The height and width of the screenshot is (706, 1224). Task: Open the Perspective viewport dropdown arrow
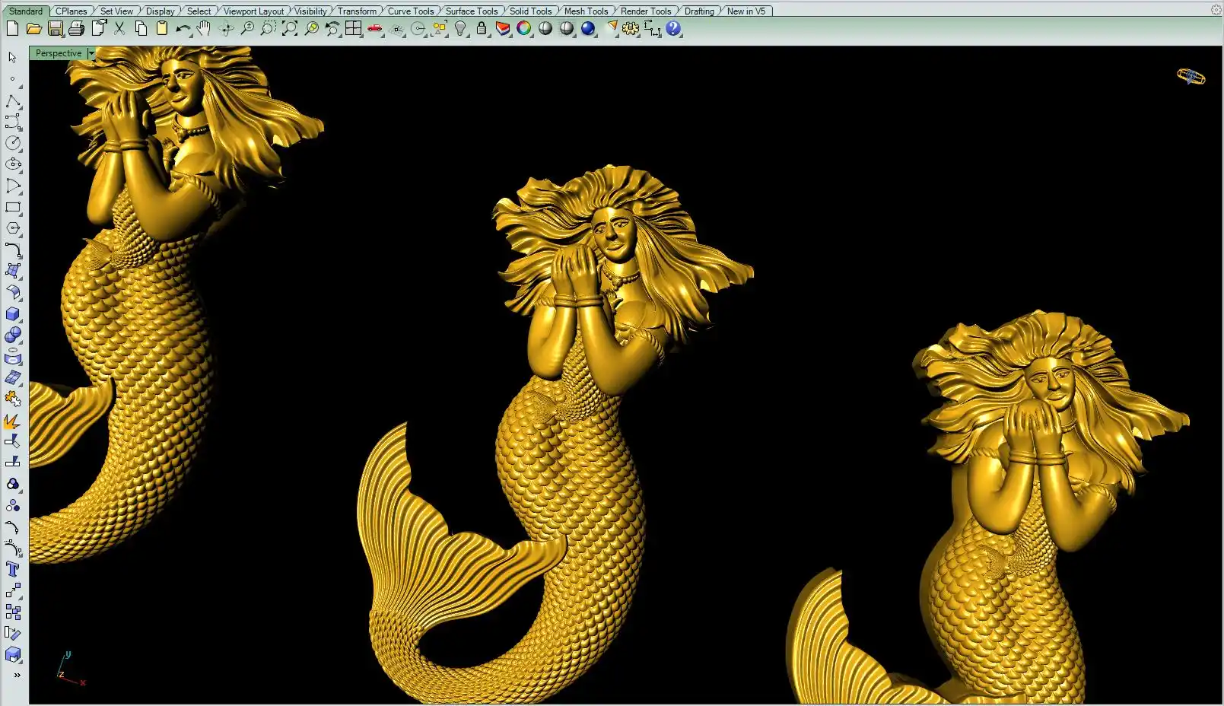point(91,53)
